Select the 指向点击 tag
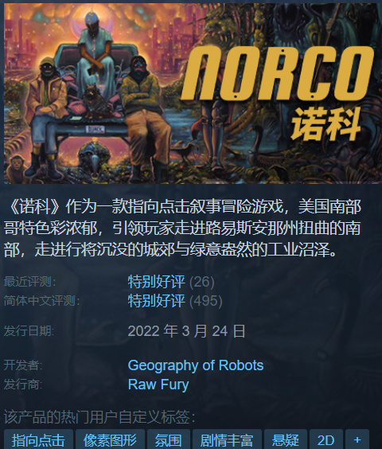This screenshot has width=382, height=449. click(39, 439)
